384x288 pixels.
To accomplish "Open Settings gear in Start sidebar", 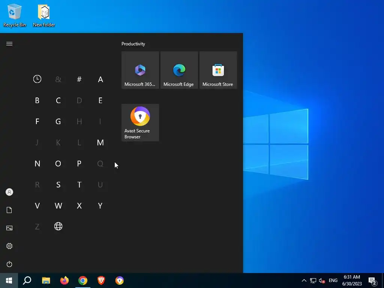I will tap(9, 246).
